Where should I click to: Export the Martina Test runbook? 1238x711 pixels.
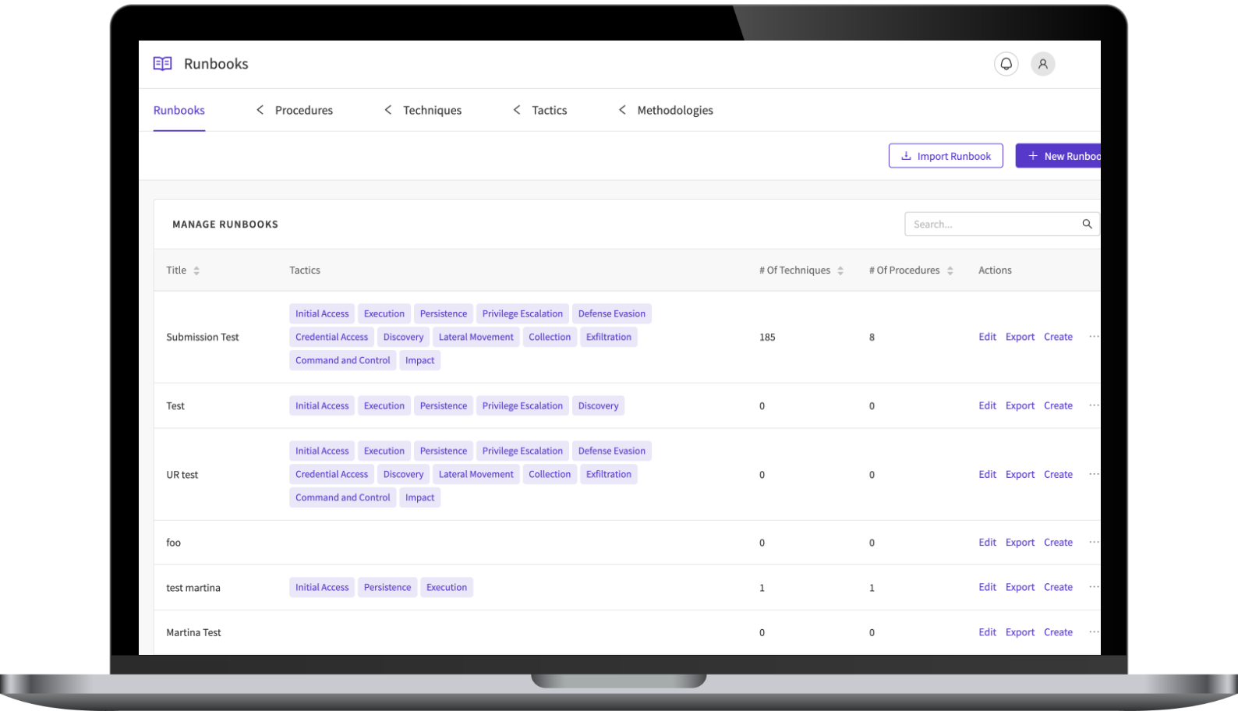[1020, 632]
